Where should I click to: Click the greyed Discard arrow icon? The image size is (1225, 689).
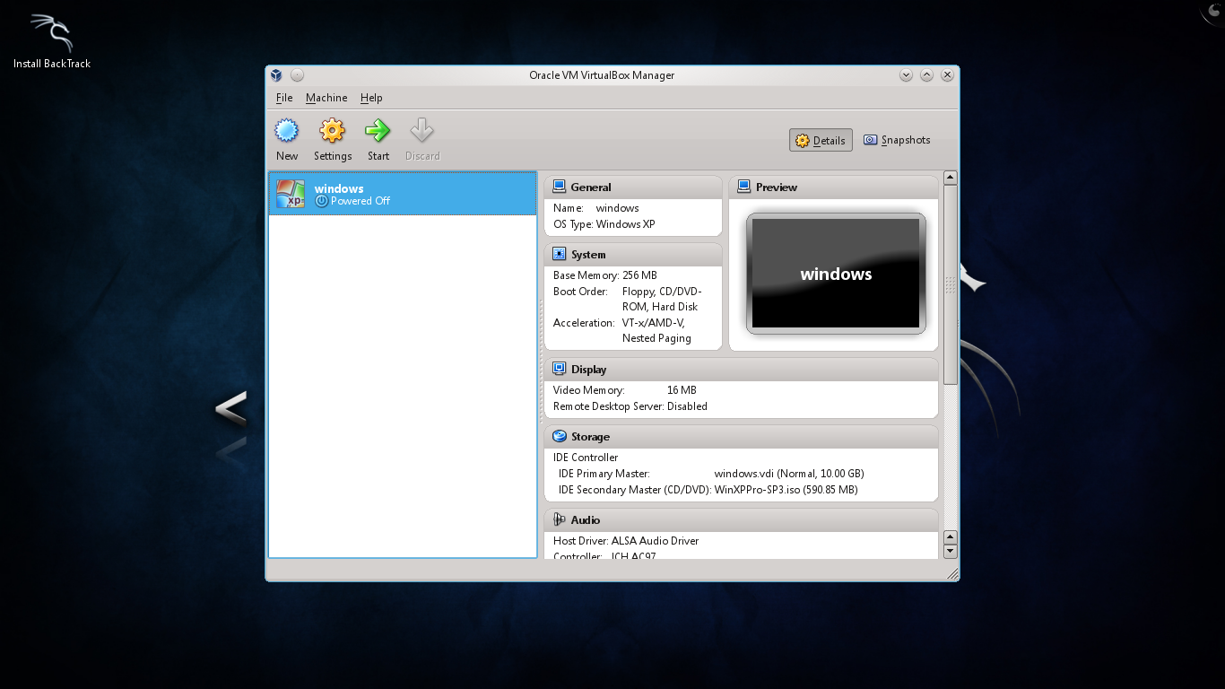point(421,131)
